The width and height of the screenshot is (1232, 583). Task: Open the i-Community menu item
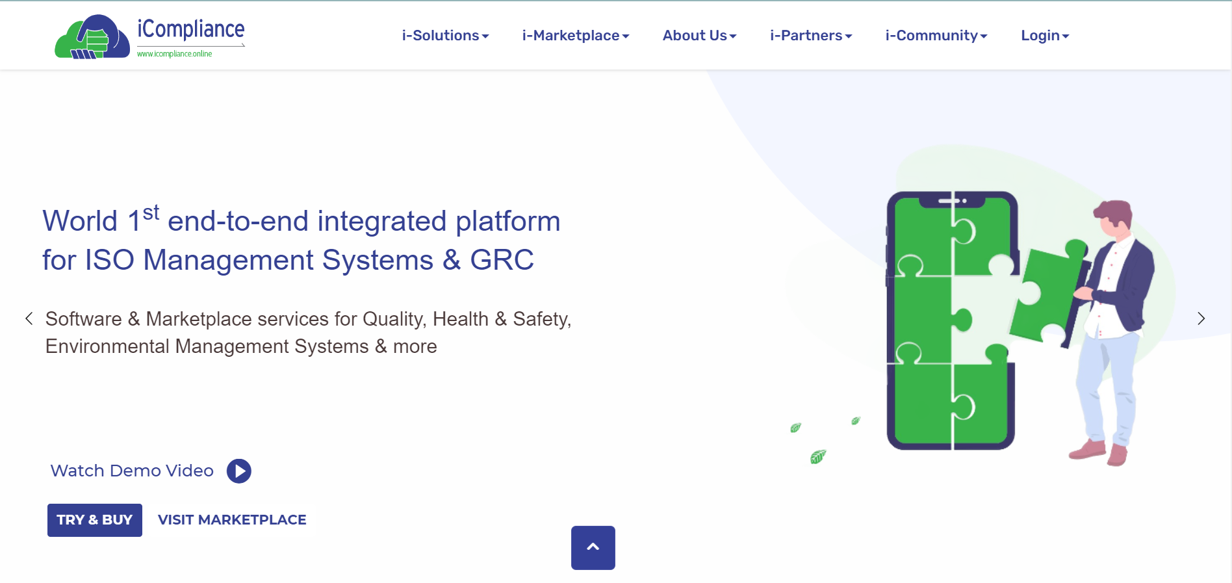[936, 36]
